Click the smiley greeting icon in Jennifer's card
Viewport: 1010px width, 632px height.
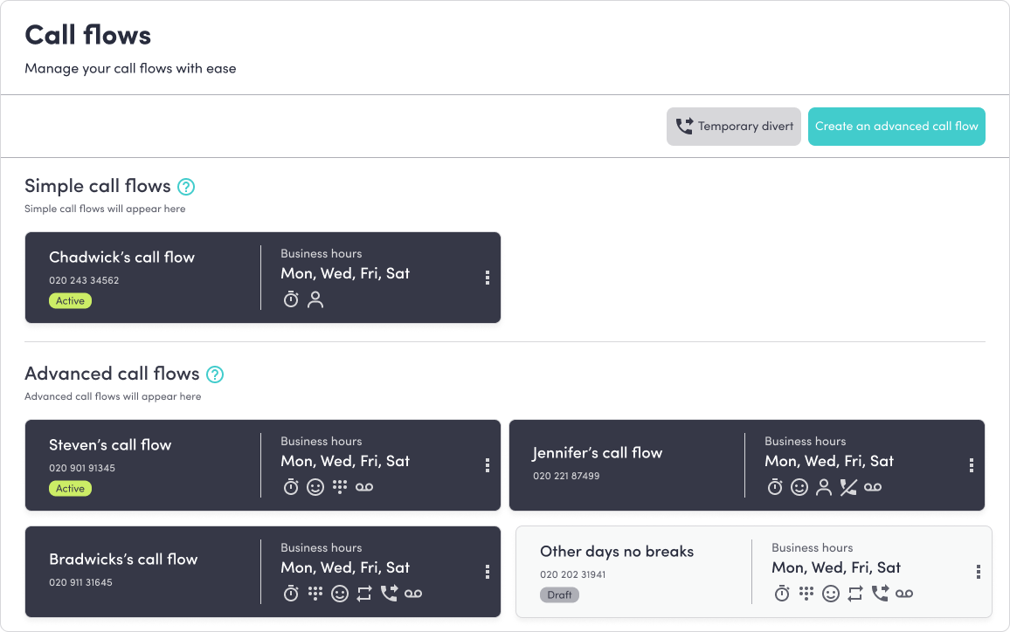pos(799,487)
